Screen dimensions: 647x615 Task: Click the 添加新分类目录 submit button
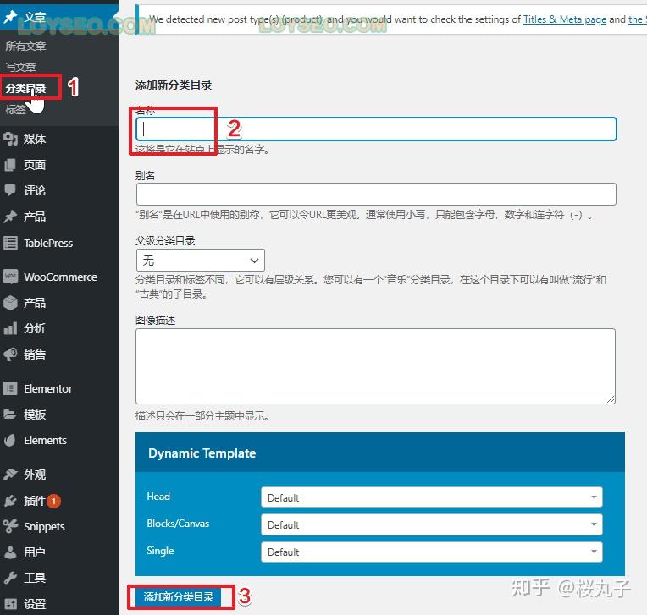click(178, 597)
